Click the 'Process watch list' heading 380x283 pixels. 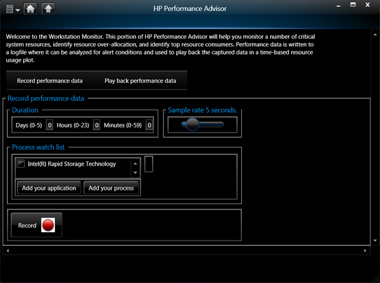pyautogui.click(x=38, y=147)
